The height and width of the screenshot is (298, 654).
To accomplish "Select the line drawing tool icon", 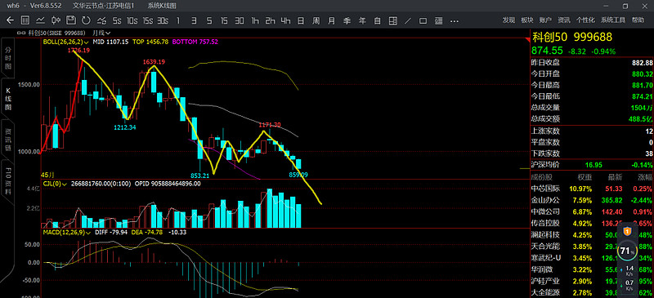I will coord(408,20).
